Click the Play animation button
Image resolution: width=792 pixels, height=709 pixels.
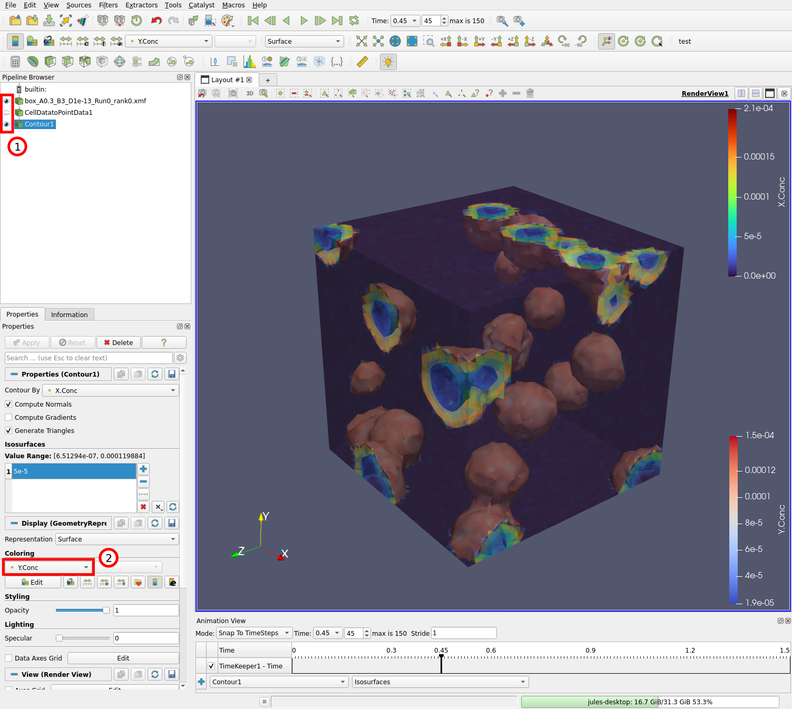tap(304, 21)
